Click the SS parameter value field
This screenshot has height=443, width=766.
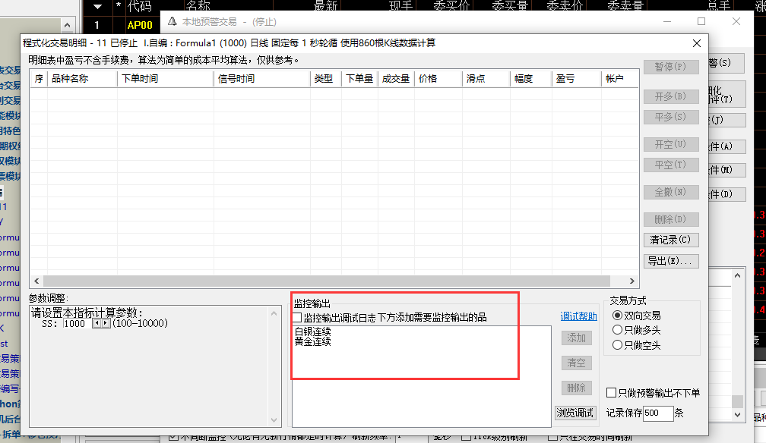pos(78,323)
